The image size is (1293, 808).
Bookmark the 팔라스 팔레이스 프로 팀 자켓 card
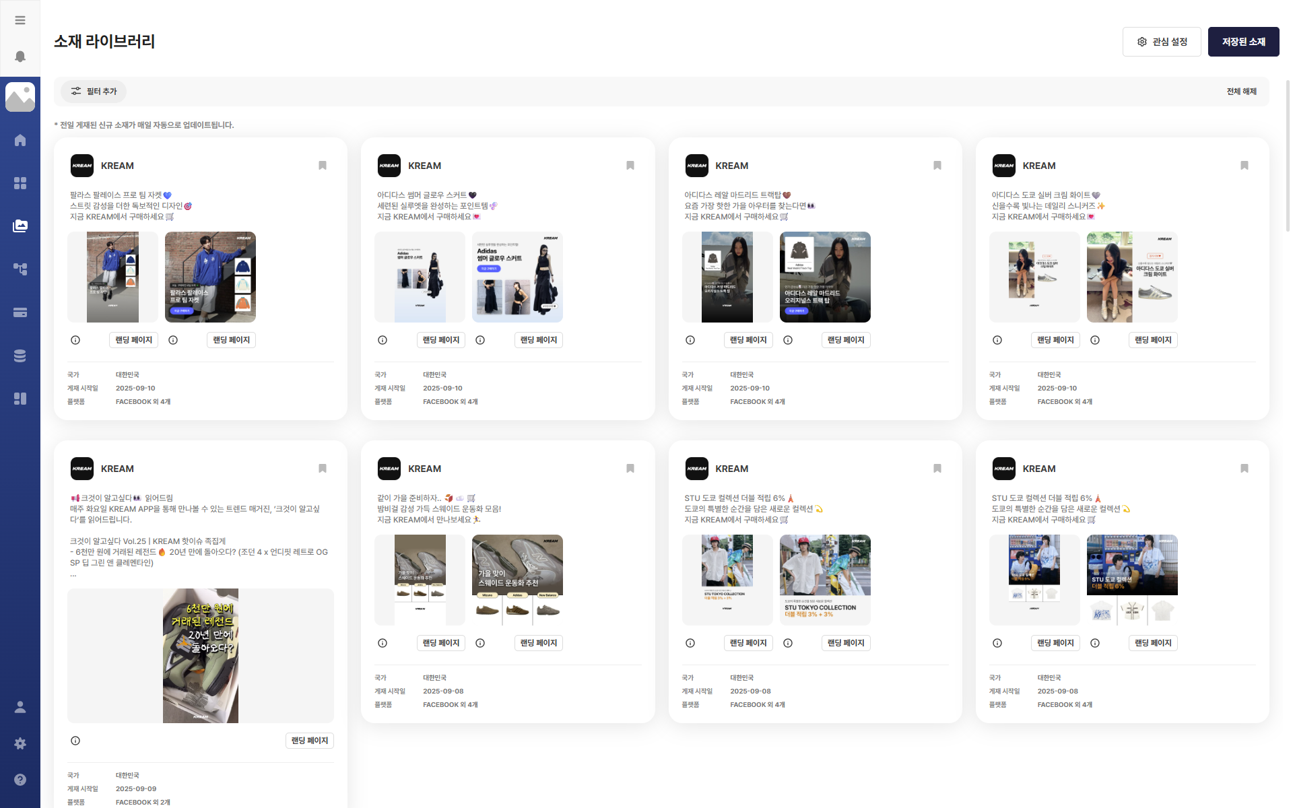(323, 166)
